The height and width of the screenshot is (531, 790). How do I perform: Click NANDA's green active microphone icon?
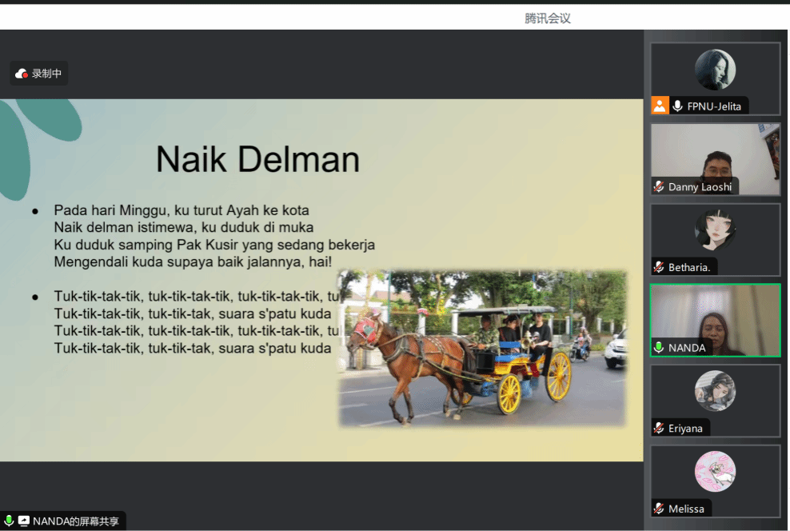click(659, 348)
